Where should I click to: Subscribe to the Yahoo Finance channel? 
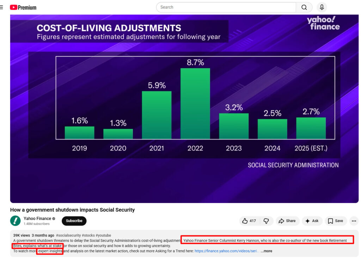point(74,221)
